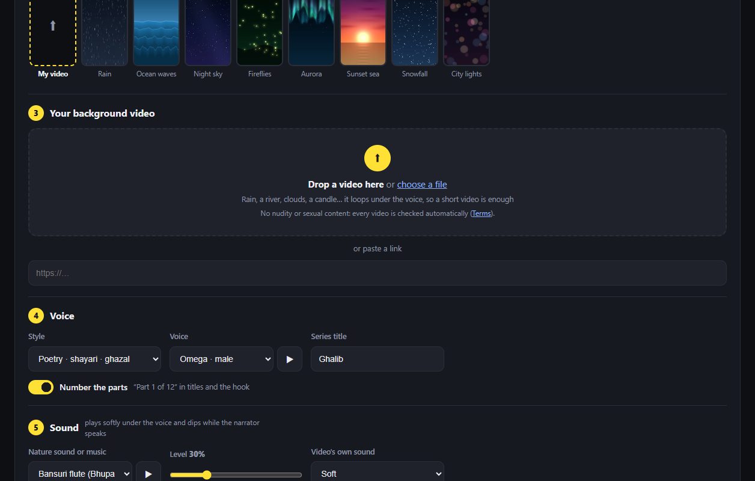Click the yellow upload arrow icon

377,158
